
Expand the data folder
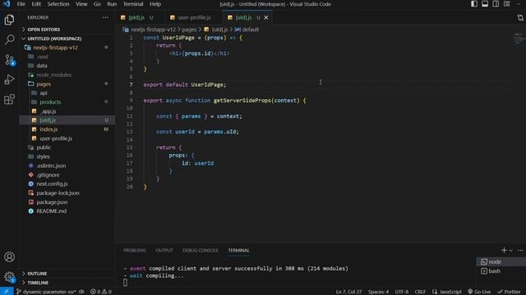point(67,66)
